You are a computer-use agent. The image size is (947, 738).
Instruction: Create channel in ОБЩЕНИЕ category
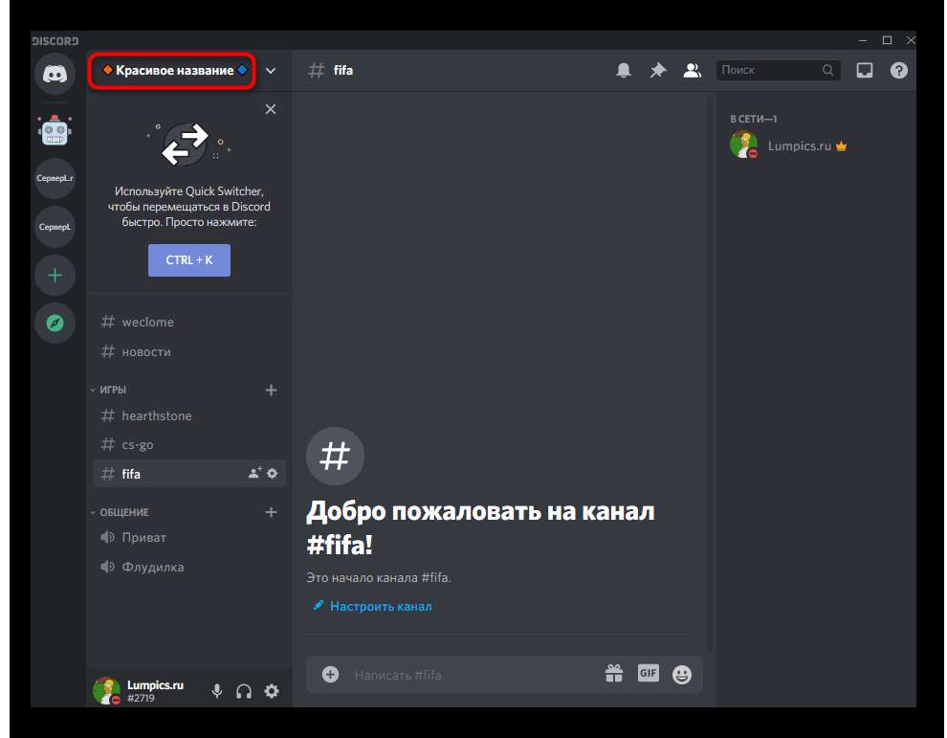[271, 512]
